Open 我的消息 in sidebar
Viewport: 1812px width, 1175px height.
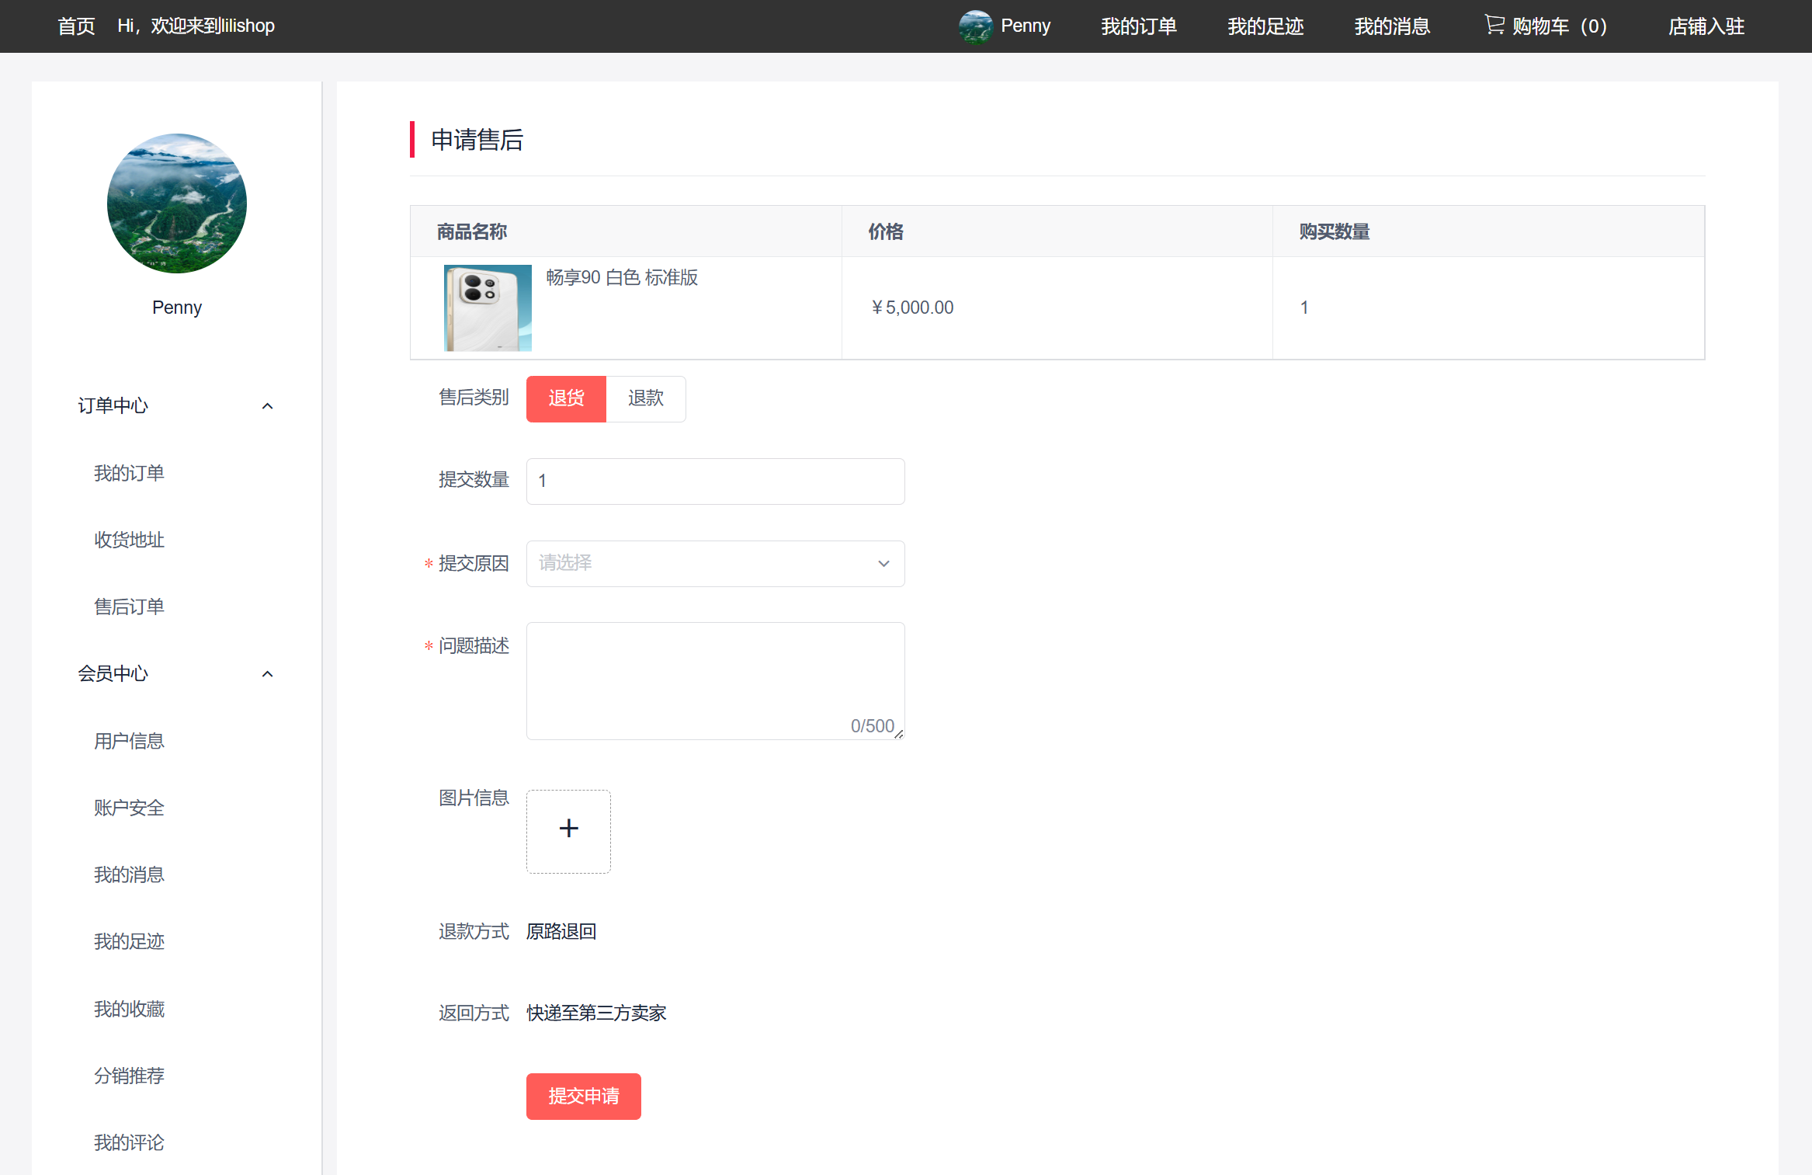point(129,874)
